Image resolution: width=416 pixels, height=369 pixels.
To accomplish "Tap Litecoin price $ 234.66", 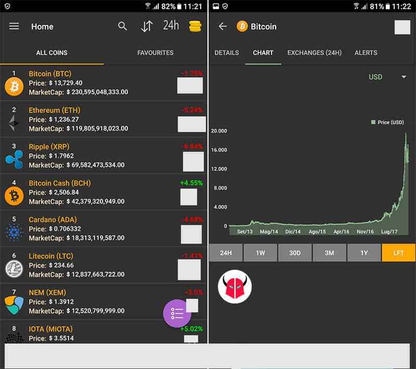I will click(x=61, y=266).
